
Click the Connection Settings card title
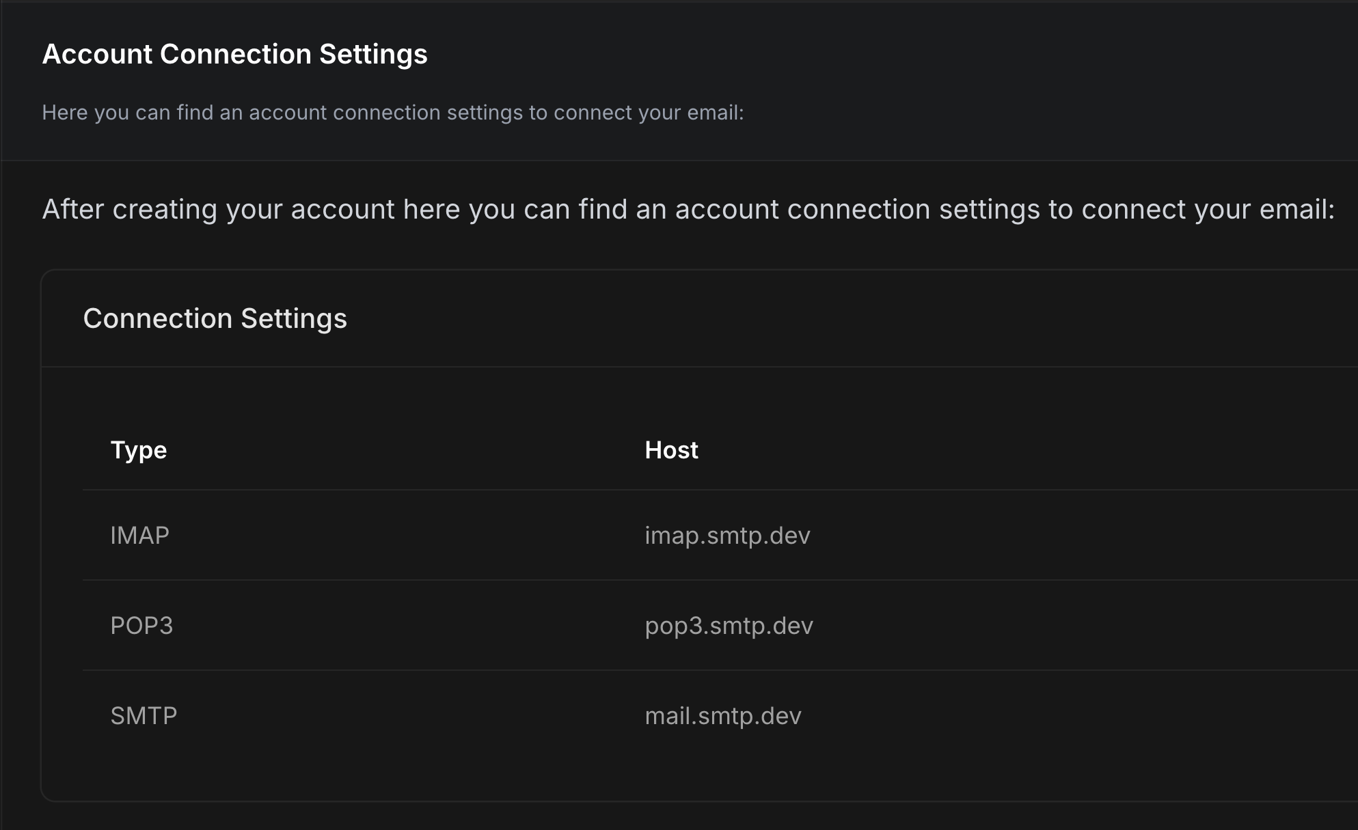click(x=215, y=318)
